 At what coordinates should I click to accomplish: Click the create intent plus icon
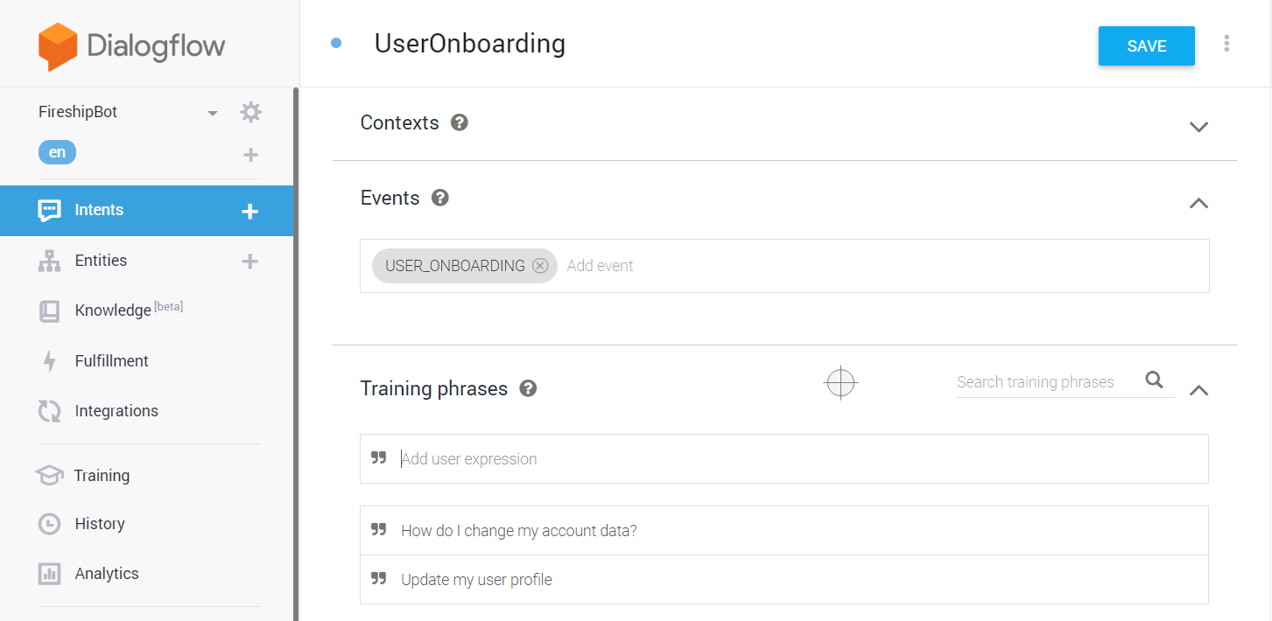tap(249, 211)
